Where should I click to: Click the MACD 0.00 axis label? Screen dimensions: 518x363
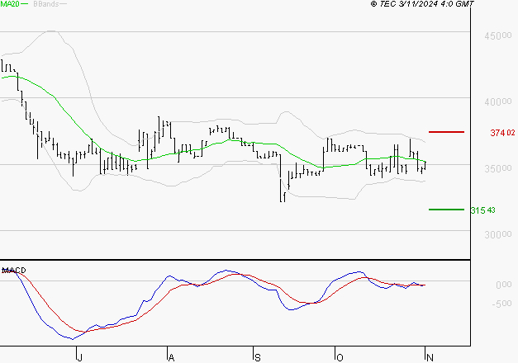tap(504, 285)
